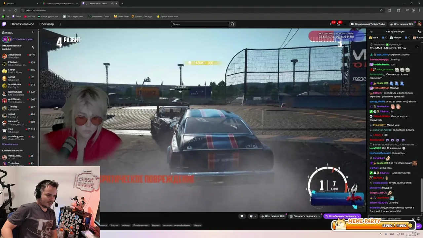This screenshot has height=238, width=423.
Task: Open the Meme Alerts bookmark
Action: coord(121,17)
